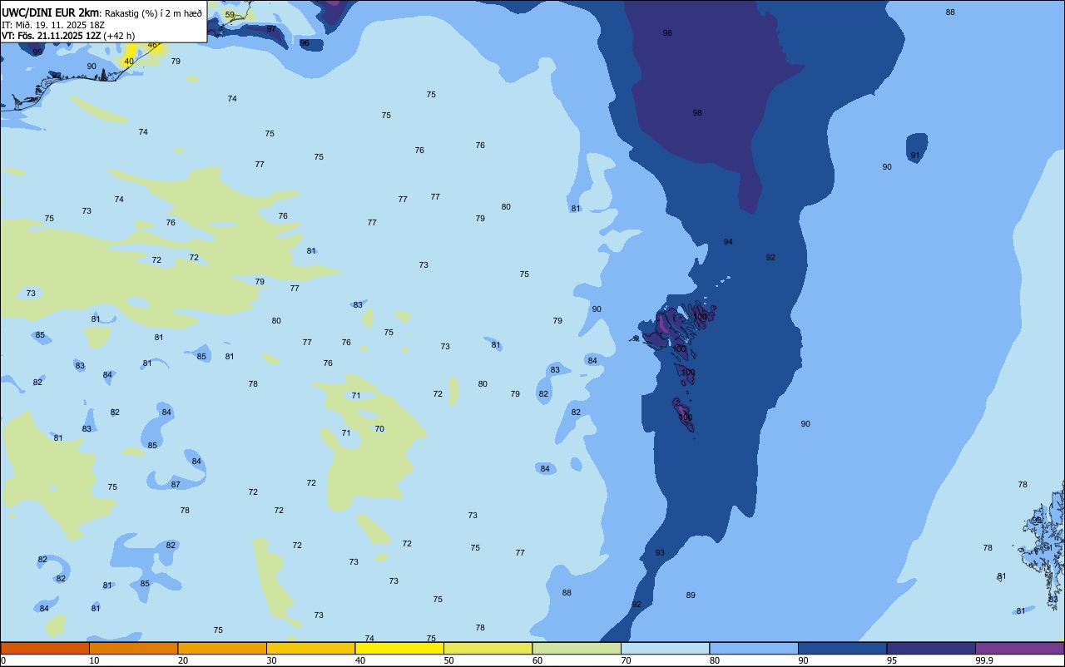Click the 50–60% pale yellow legend swatch
This screenshot has width=1065, height=667.
tap(488, 648)
